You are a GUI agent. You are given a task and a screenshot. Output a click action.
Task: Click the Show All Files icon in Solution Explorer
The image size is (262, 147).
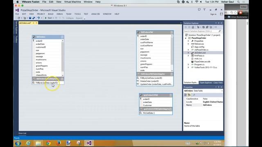211,27
